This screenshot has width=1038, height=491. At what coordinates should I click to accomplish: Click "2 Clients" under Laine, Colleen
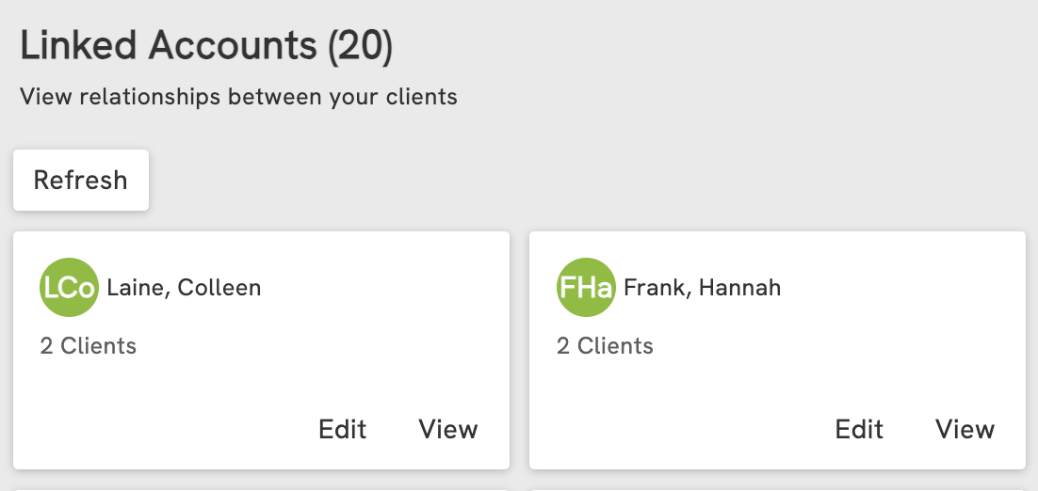pyautogui.click(x=89, y=346)
